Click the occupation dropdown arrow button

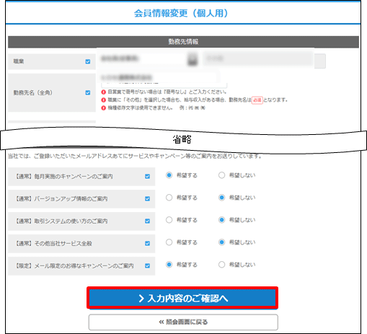point(193,59)
